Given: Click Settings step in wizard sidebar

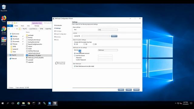Looking at the screenshot, I should [58, 28].
